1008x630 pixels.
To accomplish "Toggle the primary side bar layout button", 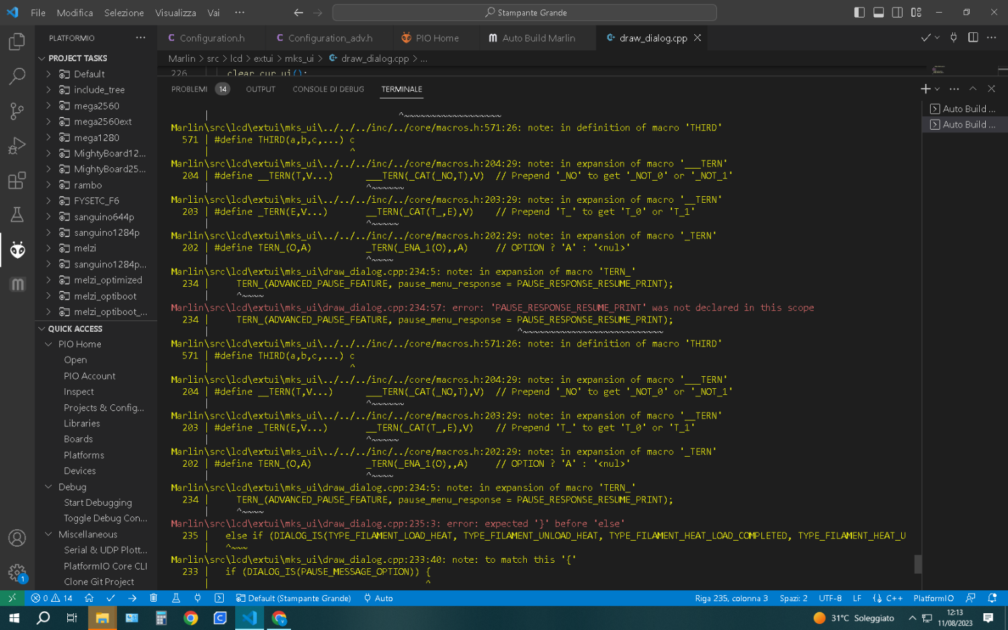I will 859,12.
